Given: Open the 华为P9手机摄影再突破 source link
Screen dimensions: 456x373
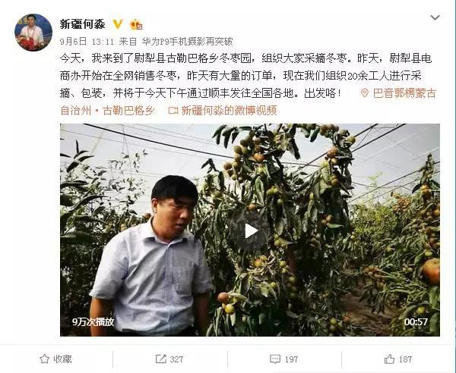Looking at the screenshot, I should [187, 42].
